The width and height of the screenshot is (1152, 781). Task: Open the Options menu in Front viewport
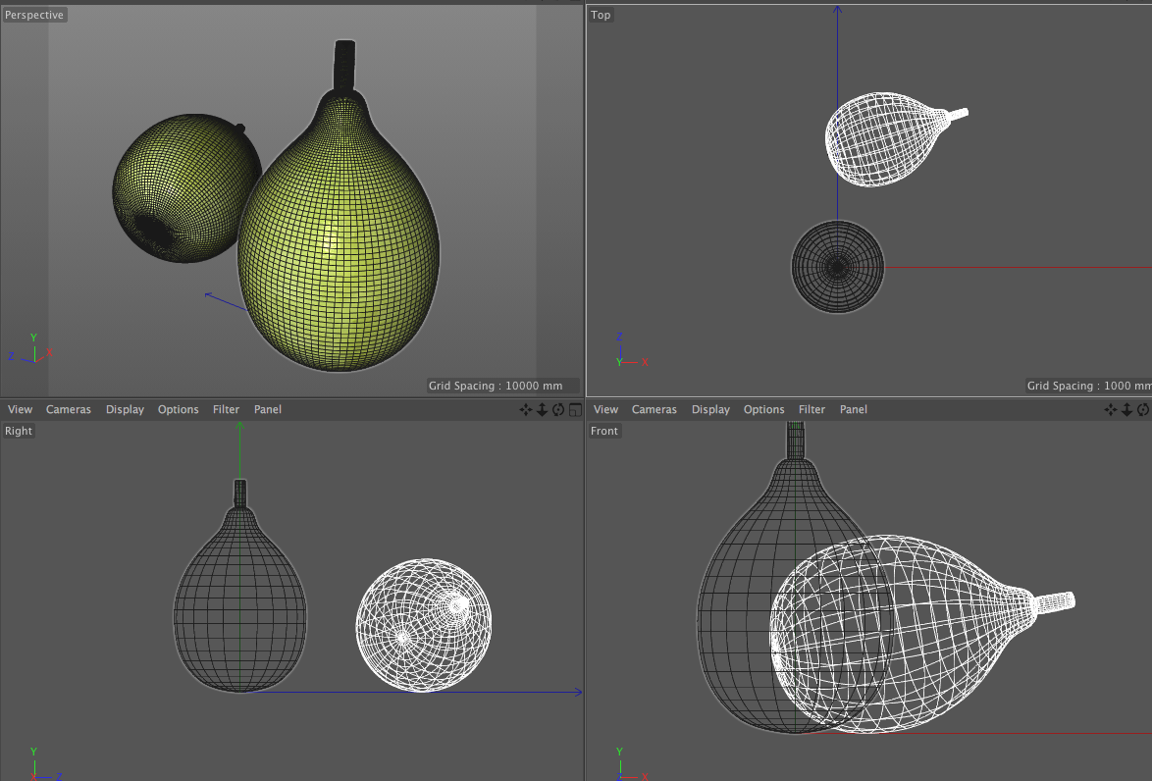764,409
